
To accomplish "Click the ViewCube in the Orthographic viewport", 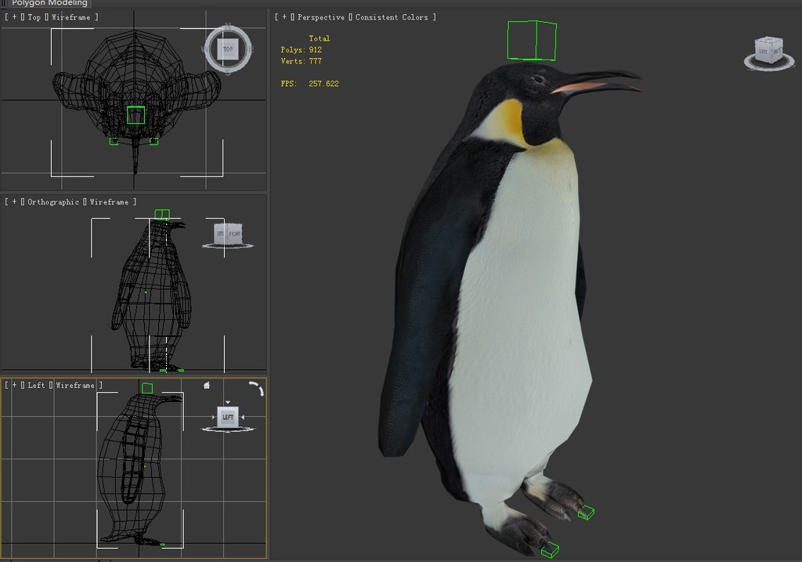I will click(228, 234).
